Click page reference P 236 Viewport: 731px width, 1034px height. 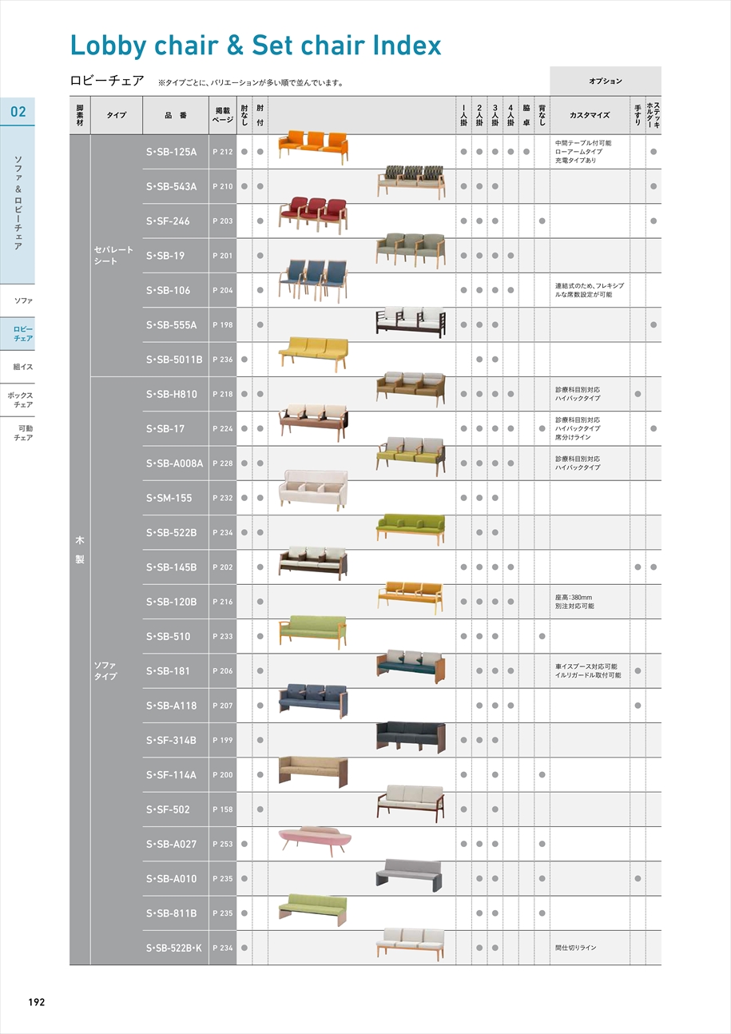(x=223, y=360)
